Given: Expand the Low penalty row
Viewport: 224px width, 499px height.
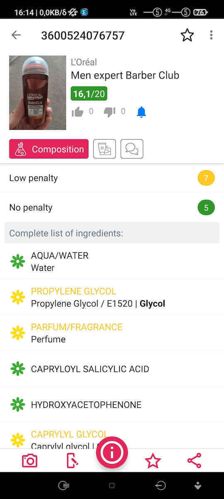Looking at the screenshot, I should (x=112, y=178).
